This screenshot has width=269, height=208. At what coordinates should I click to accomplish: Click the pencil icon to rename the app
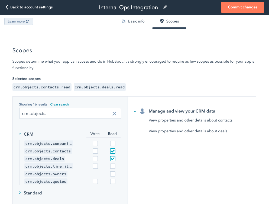(x=165, y=7)
